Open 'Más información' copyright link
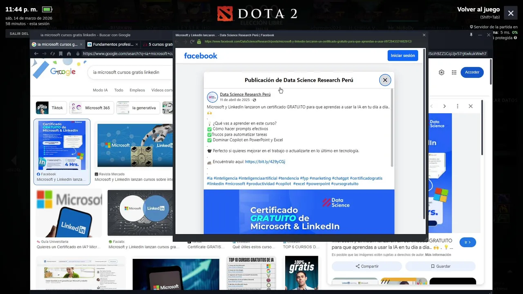This screenshot has width=523, height=294. (x=438, y=255)
